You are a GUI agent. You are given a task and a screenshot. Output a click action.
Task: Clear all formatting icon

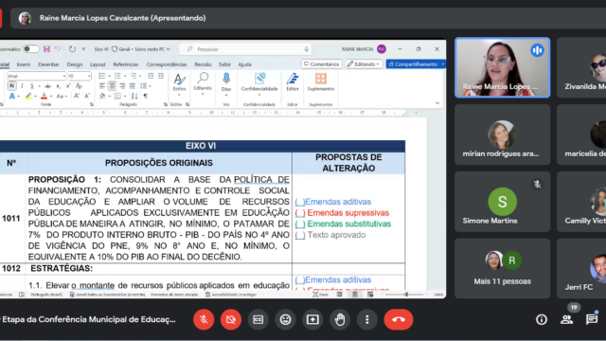pyautogui.click(x=79, y=86)
